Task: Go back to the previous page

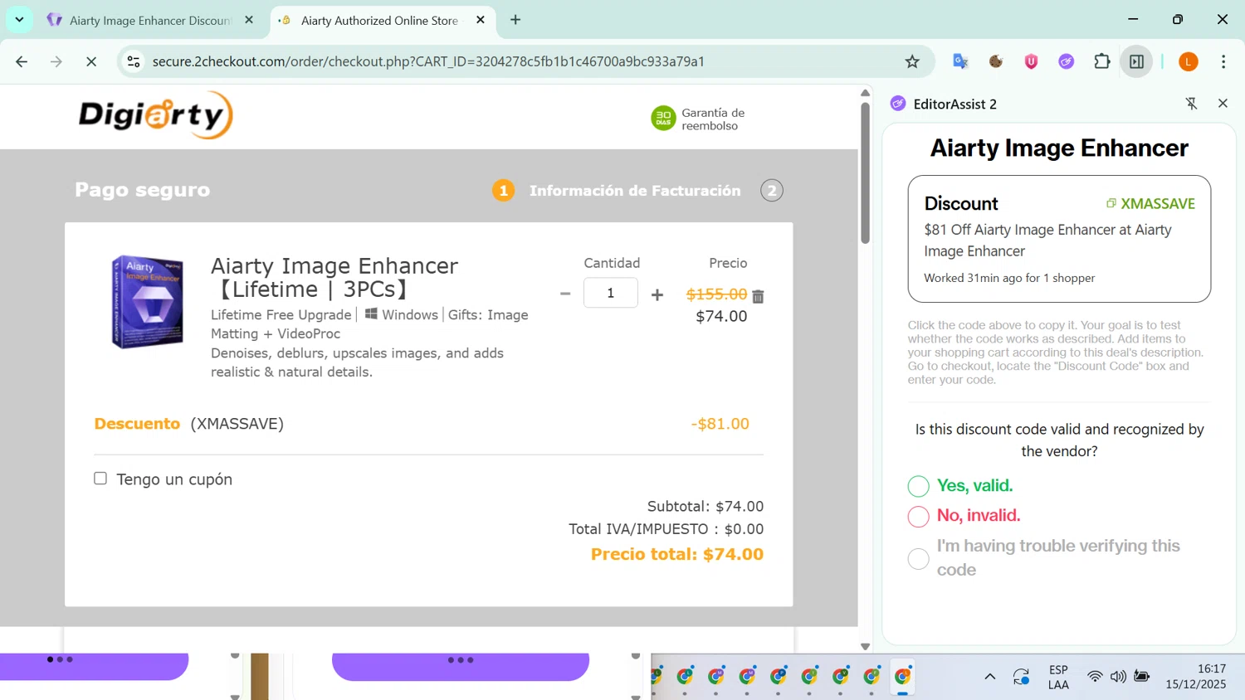Action: (x=22, y=61)
